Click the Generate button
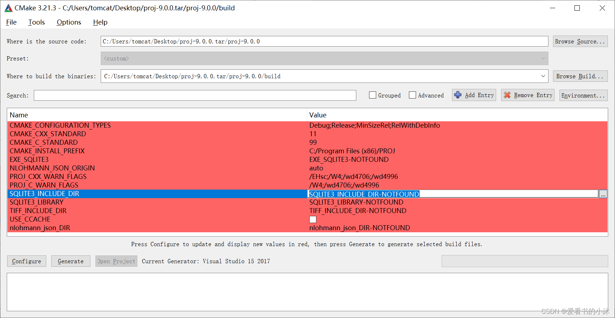This screenshot has height=318, width=615. point(71,261)
